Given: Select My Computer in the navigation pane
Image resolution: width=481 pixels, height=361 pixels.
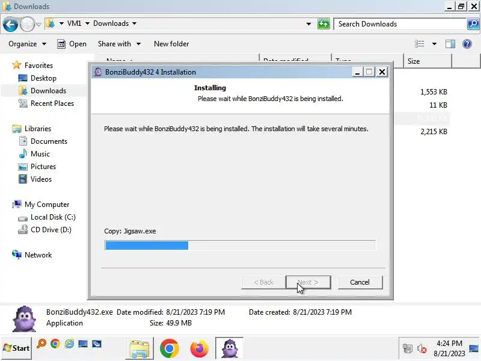Looking at the screenshot, I should click(47, 205).
